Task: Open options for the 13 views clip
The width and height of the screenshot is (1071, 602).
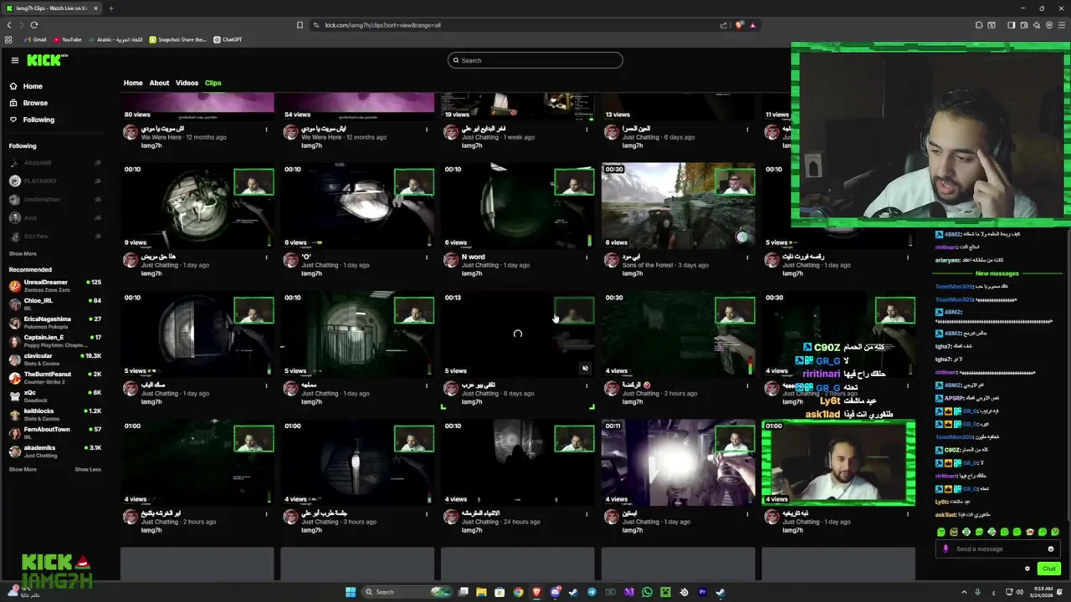Action: 747,130
